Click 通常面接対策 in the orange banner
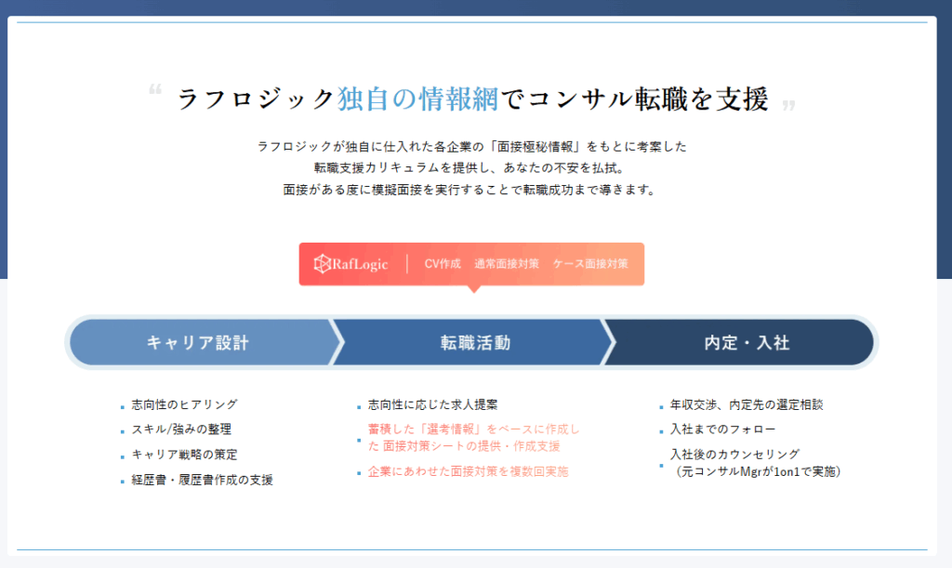The image size is (952, 568). pos(506,264)
